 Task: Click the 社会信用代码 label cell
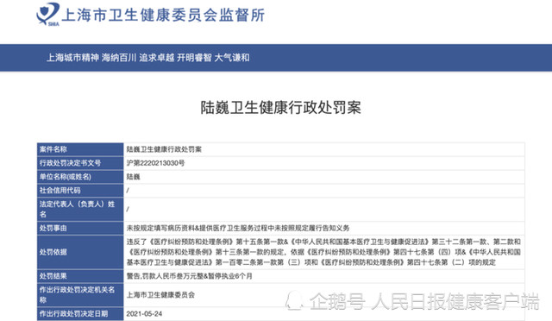pyautogui.click(x=80, y=191)
